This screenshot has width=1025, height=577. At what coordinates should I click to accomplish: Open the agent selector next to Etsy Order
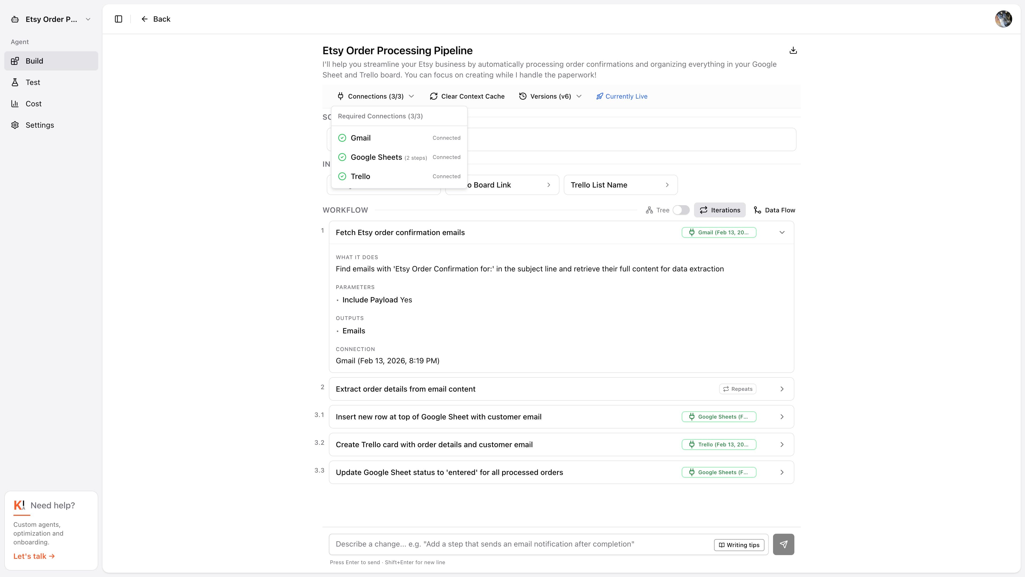click(x=88, y=19)
